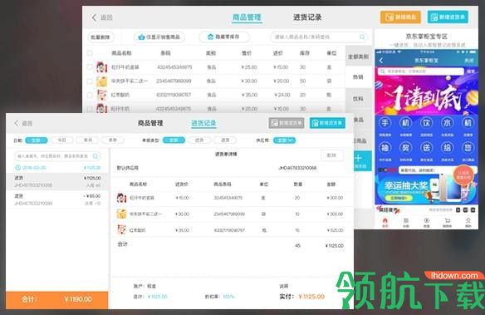485x315 pixels.
Task: Select the 热销 category in the side list
Action: click(359, 77)
